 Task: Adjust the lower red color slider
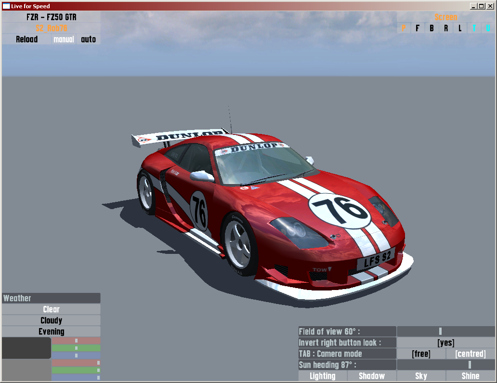click(76, 363)
